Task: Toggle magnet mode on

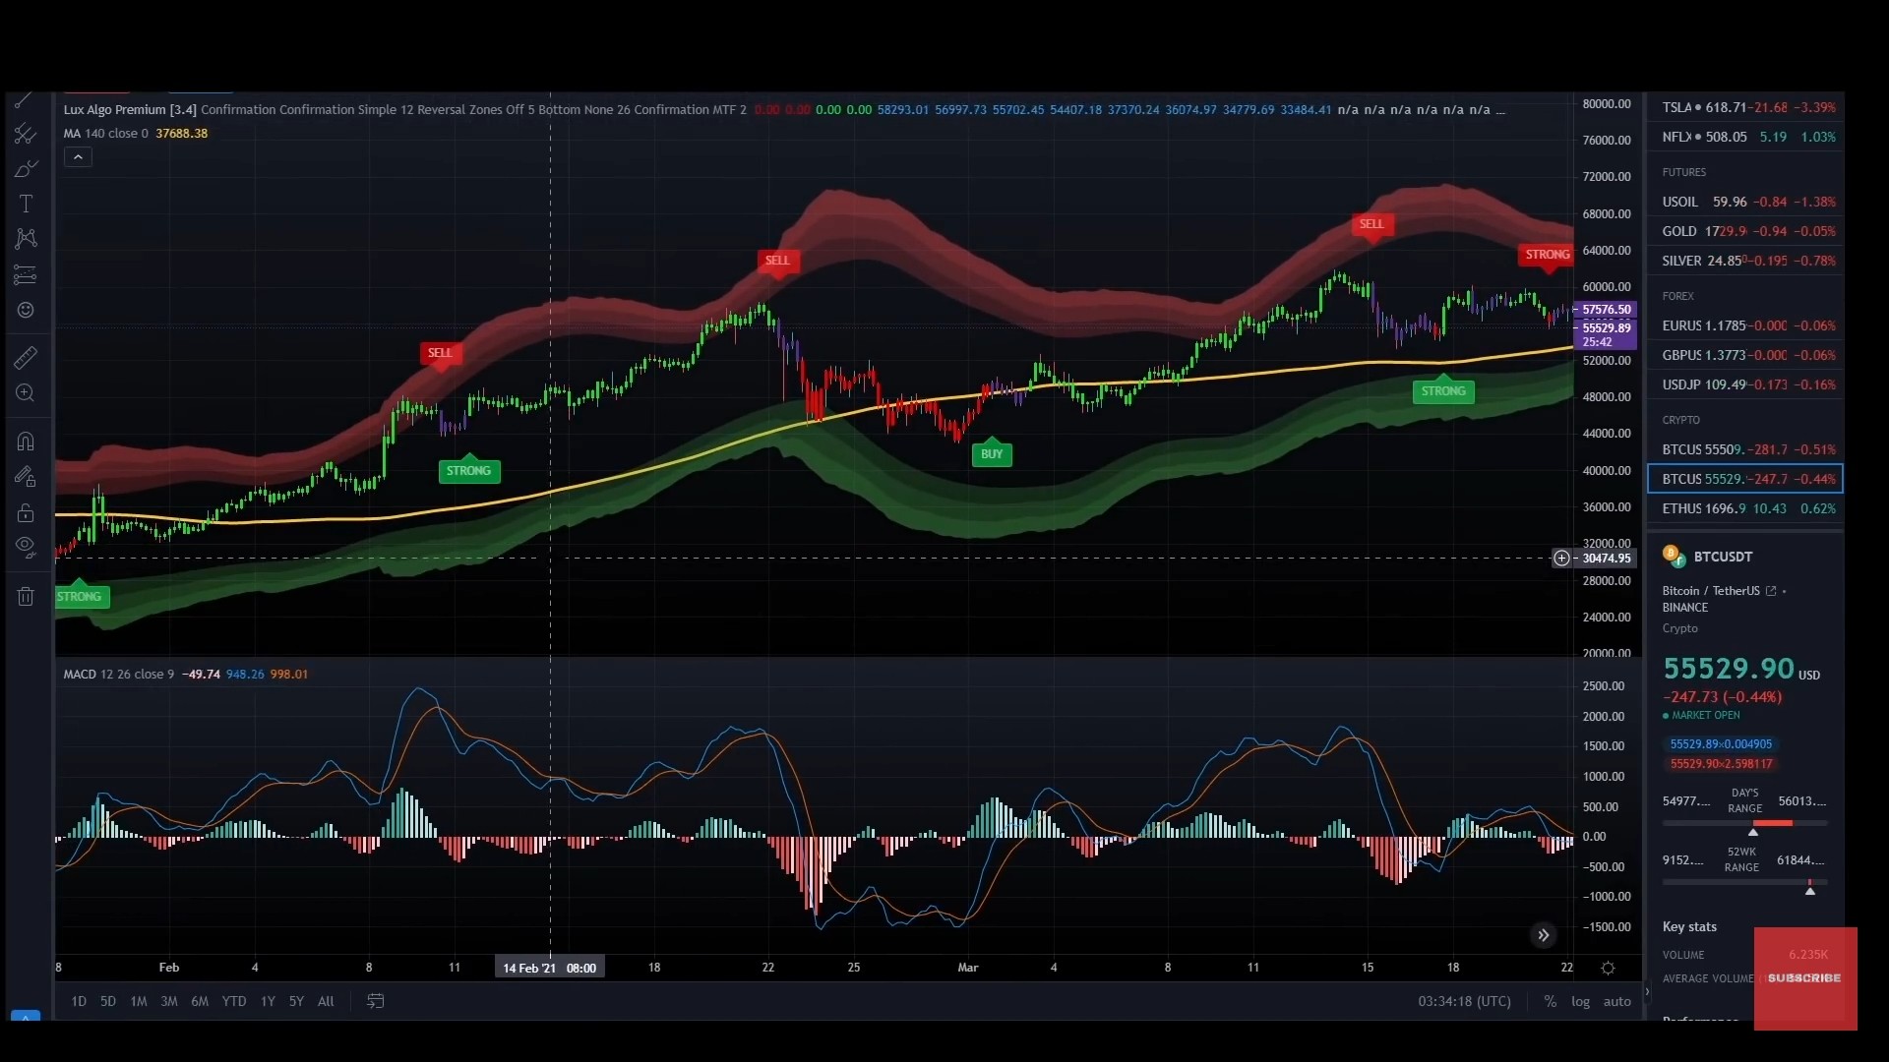Action: click(x=26, y=442)
